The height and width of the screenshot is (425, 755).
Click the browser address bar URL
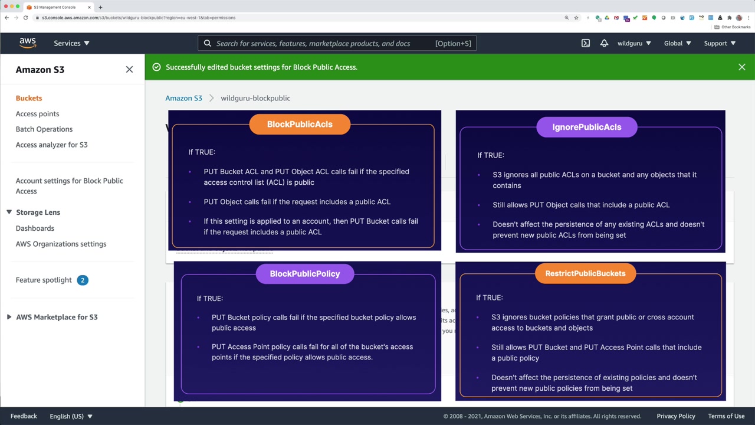pyautogui.click(x=139, y=18)
